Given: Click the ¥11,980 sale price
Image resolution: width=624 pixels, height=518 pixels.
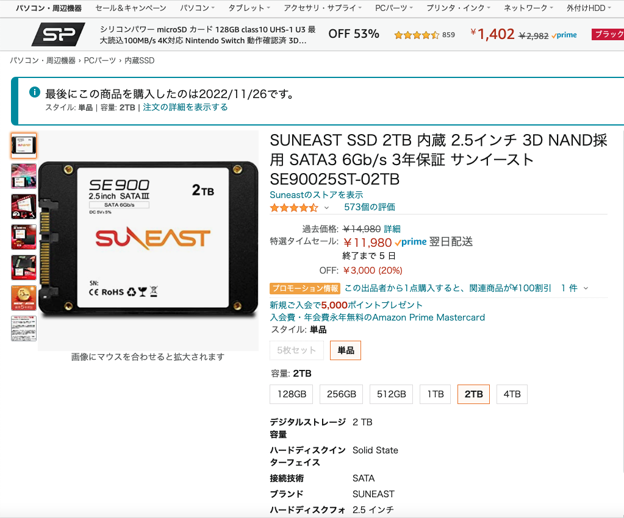Looking at the screenshot, I should click(367, 243).
